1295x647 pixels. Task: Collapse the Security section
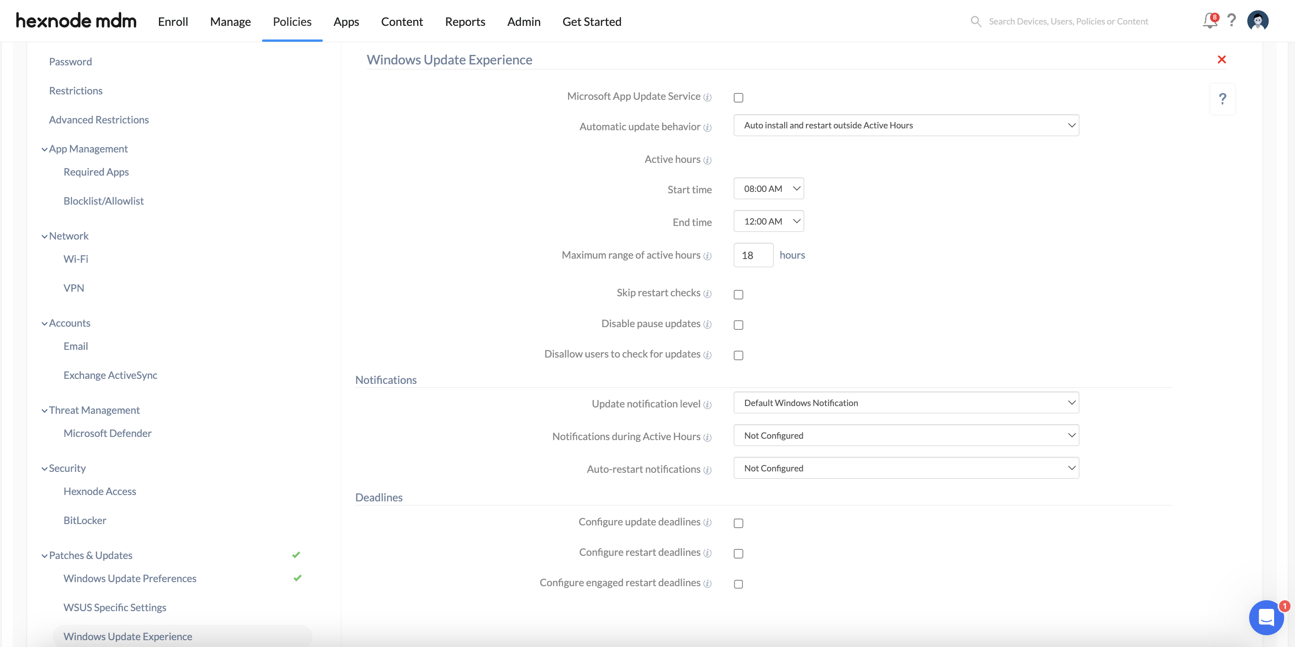pos(44,469)
